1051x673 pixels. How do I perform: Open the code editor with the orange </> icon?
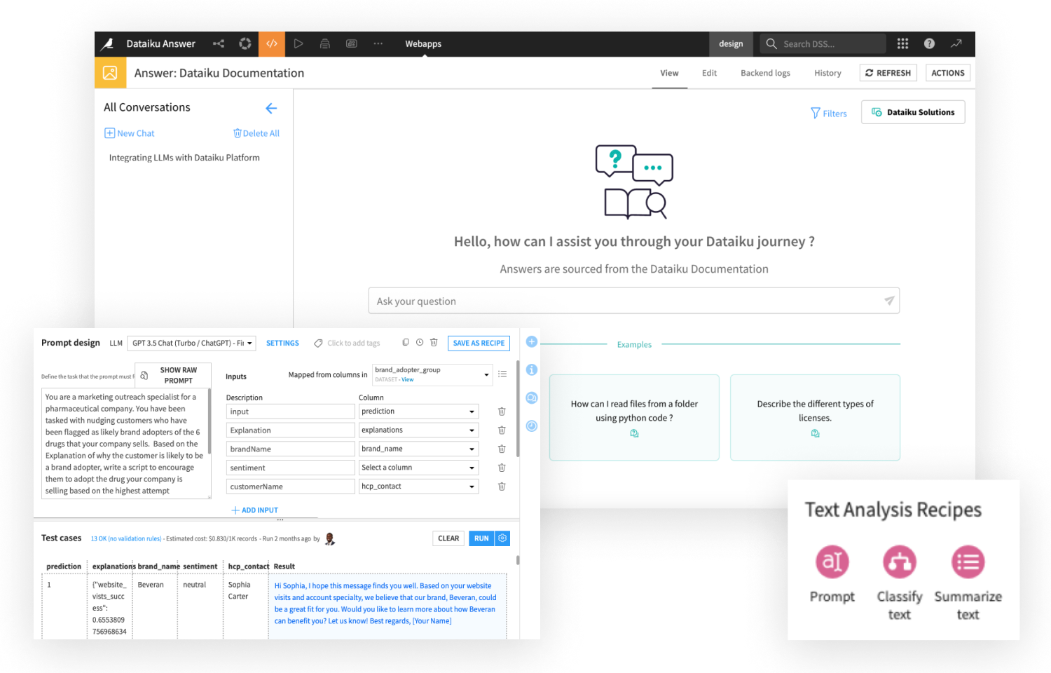click(x=272, y=43)
